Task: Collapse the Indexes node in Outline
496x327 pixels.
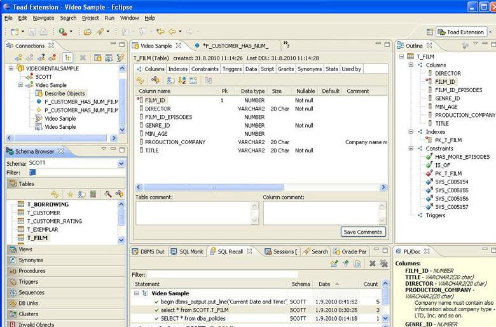Action: 411,131
